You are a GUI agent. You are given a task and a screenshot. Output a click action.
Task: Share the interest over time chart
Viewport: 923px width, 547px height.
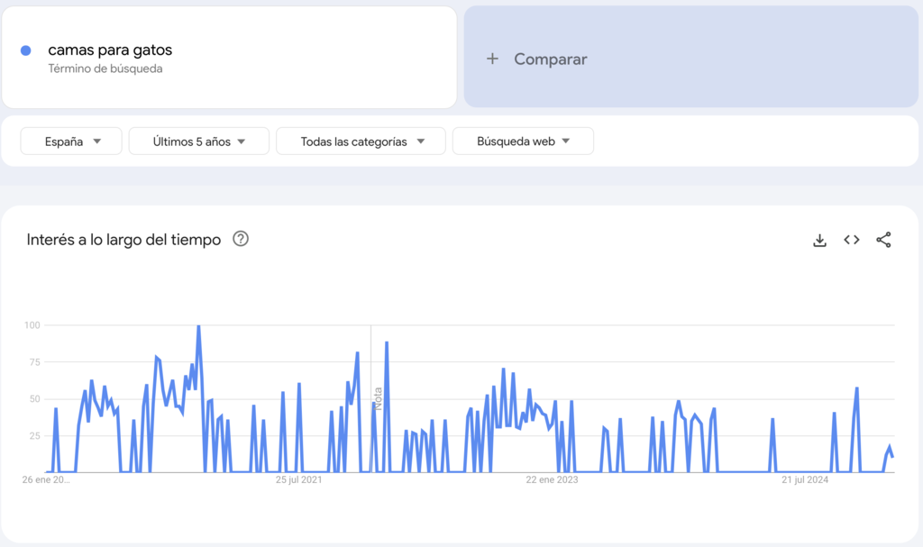pos(883,240)
